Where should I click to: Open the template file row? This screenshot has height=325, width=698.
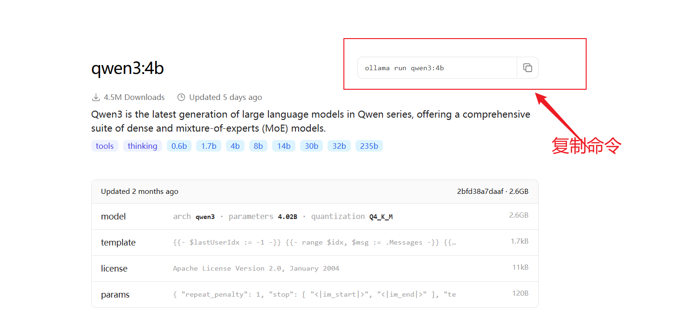coord(315,243)
